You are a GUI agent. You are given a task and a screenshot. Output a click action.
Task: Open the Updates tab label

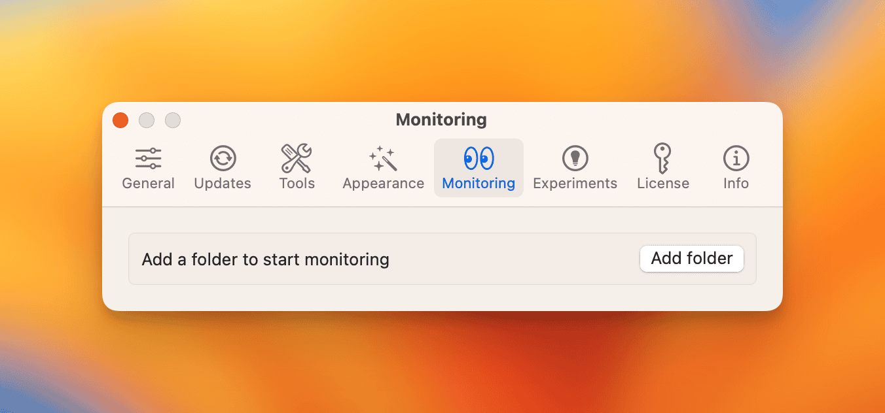(223, 184)
